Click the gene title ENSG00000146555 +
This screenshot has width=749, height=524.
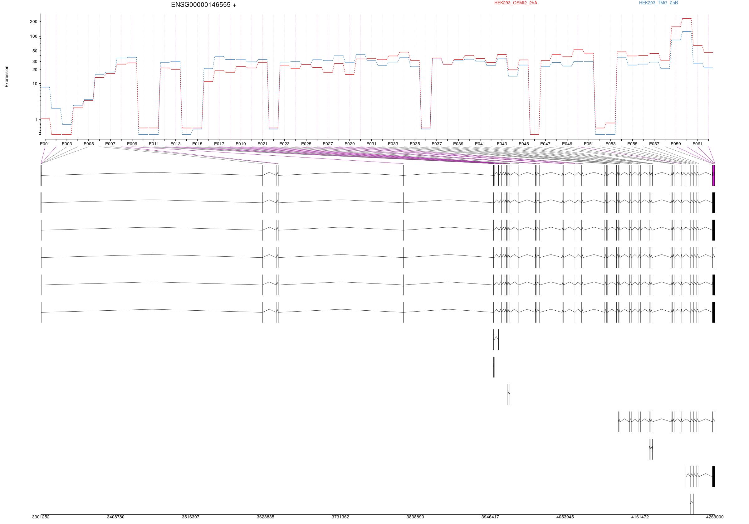(203, 5)
